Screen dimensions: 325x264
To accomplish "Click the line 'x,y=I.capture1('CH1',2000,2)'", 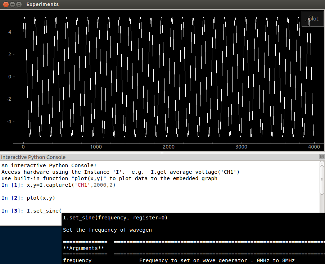I will point(71,185).
